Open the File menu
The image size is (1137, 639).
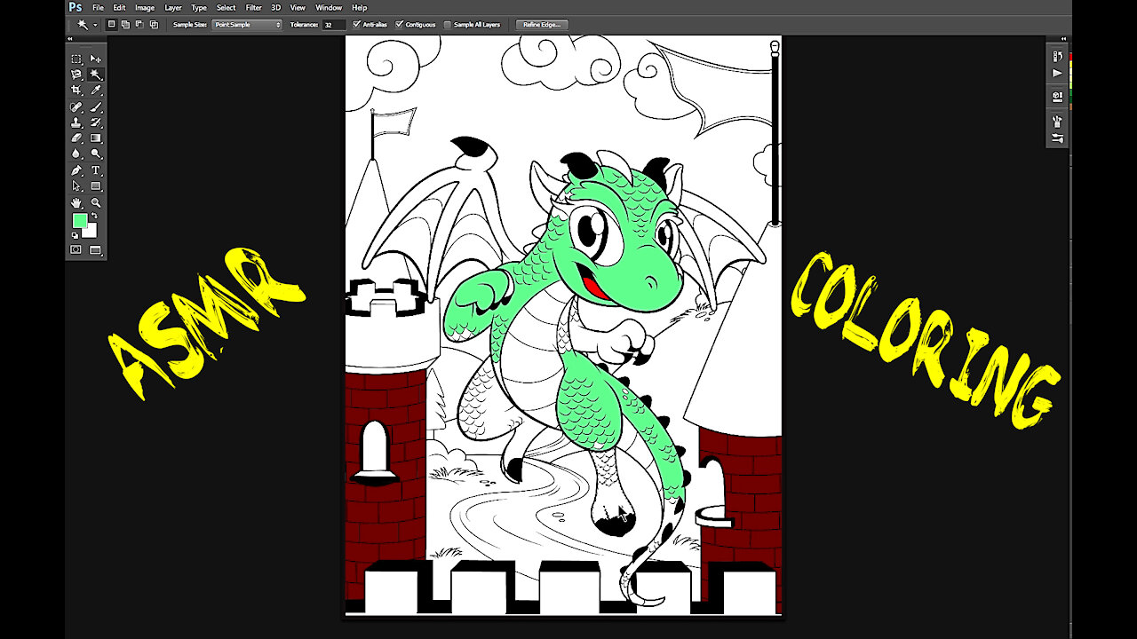tap(98, 7)
